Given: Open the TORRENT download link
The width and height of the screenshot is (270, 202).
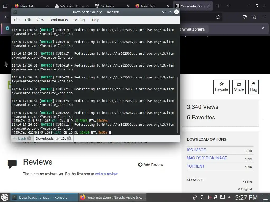Looking at the screenshot, I should [x=196, y=166].
